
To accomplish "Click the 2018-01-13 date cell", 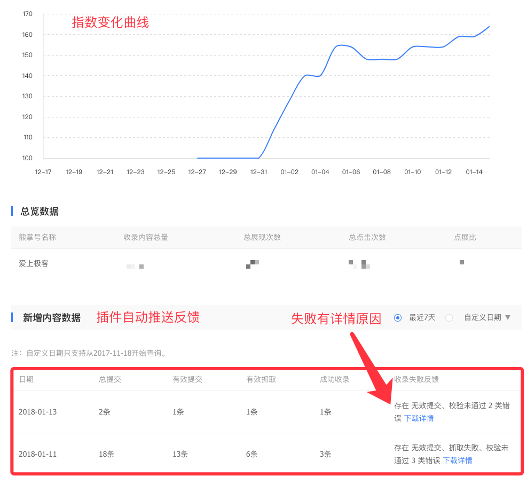I will click(38, 412).
